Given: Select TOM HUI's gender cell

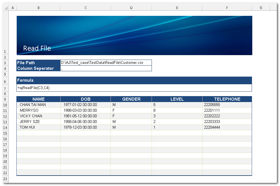Looking at the screenshot, I should click(x=131, y=127).
